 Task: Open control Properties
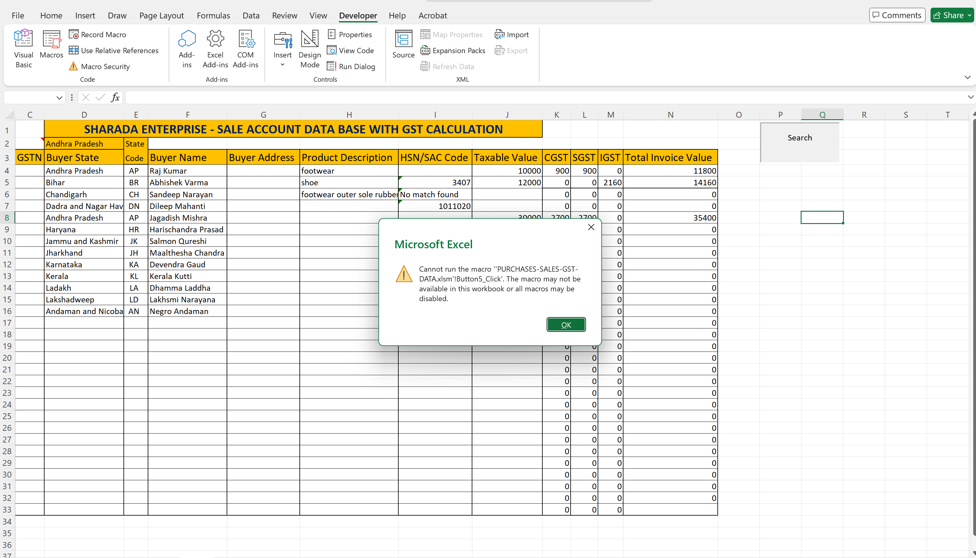350,34
